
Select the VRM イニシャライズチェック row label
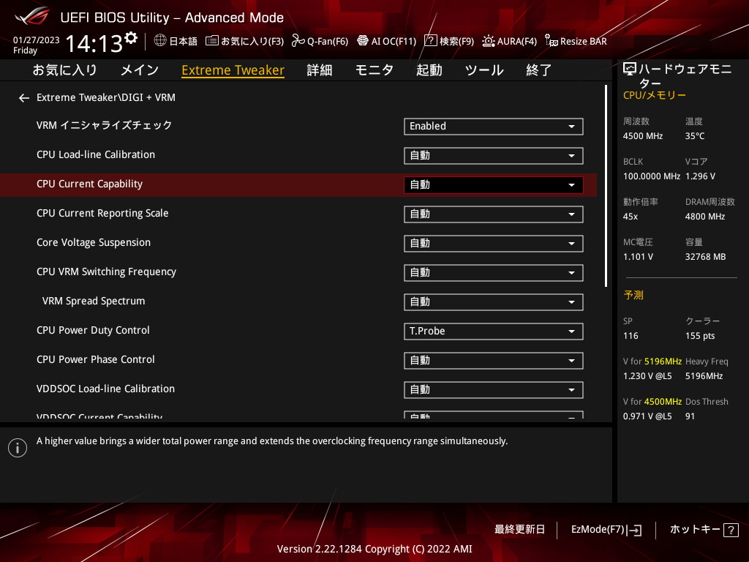click(104, 126)
